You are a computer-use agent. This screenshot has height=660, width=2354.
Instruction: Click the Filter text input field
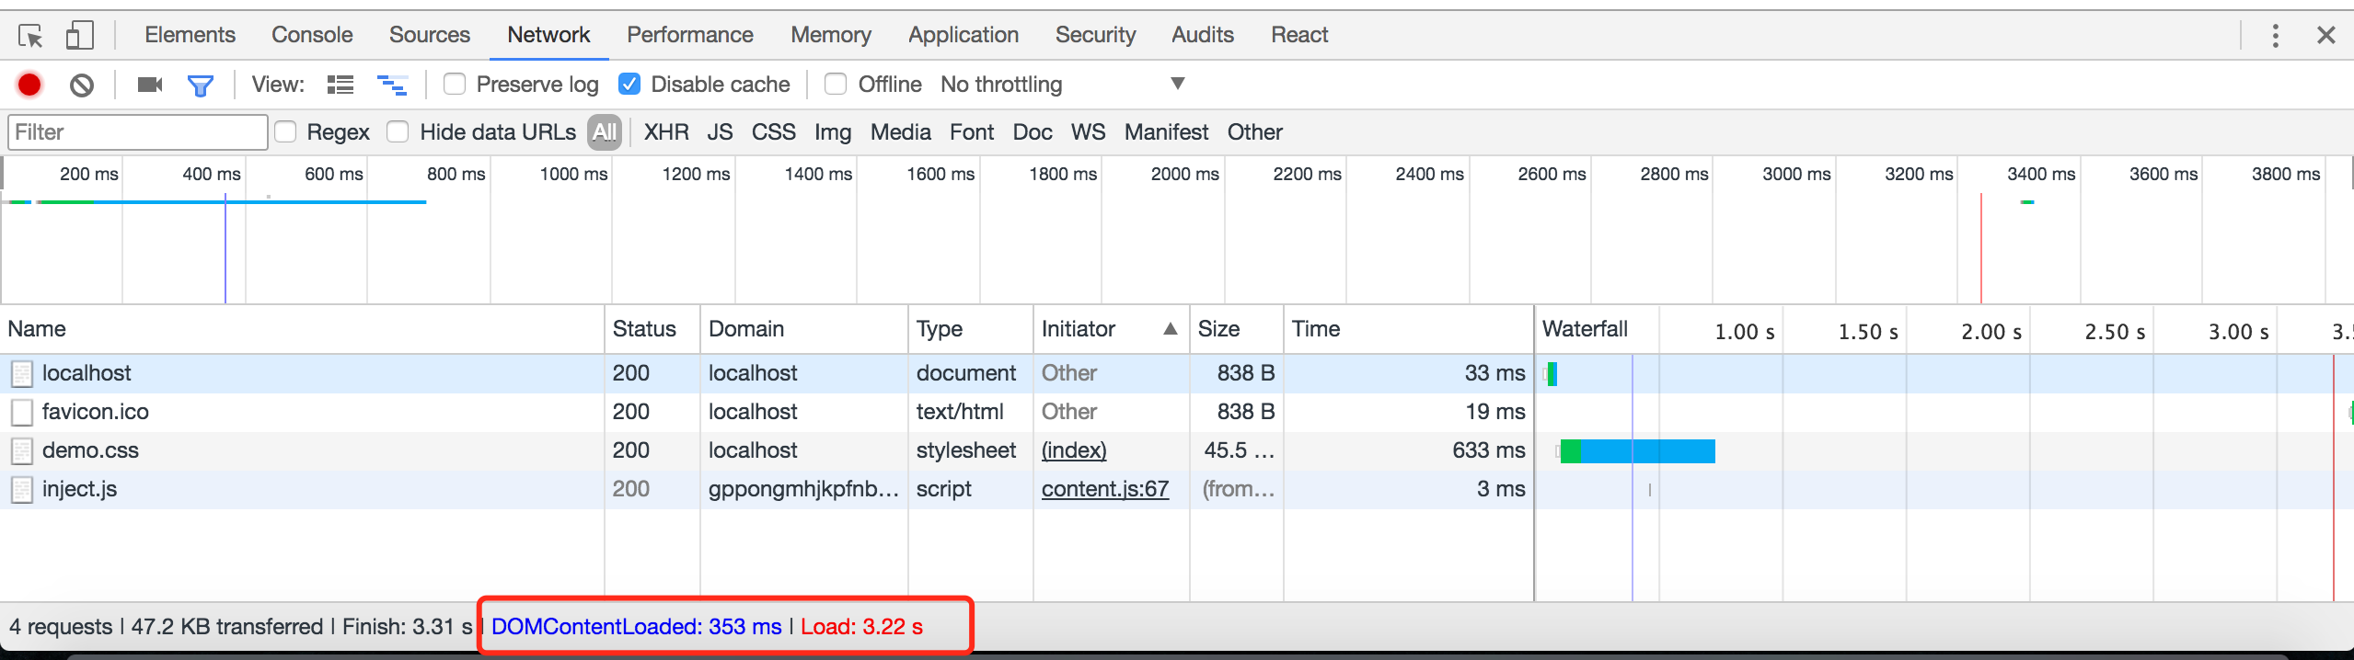138,132
